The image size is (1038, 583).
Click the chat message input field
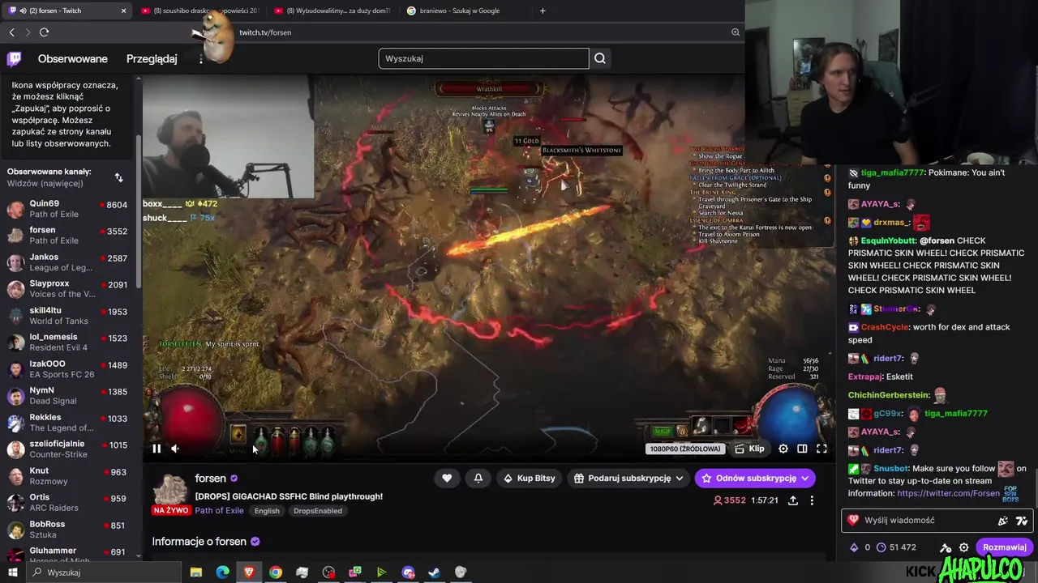click(x=924, y=521)
